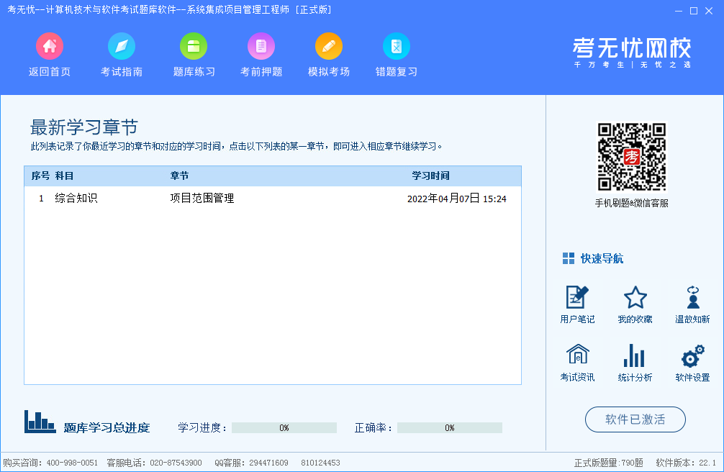Click the 学习进度 progress bar
This screenshot has width=724, height=472.
[x=284, y=428]
